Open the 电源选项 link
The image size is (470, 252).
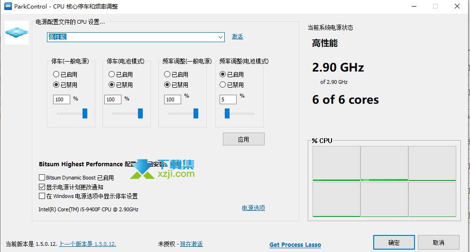pos(254,207)
